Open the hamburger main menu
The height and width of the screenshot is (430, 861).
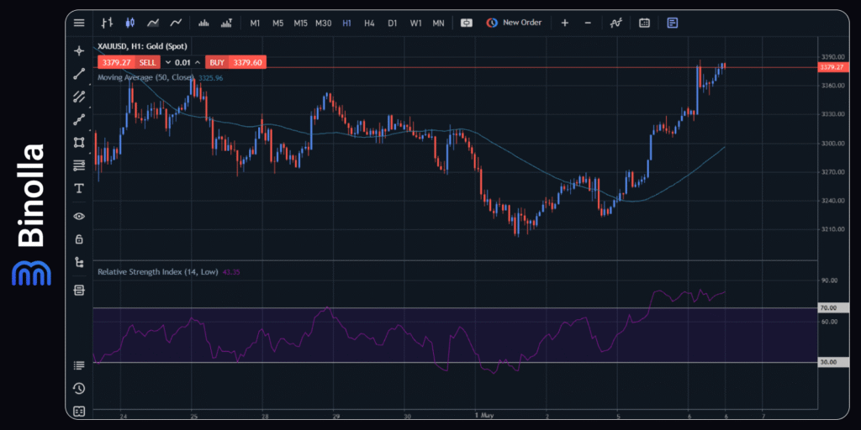tap(79, 23)
